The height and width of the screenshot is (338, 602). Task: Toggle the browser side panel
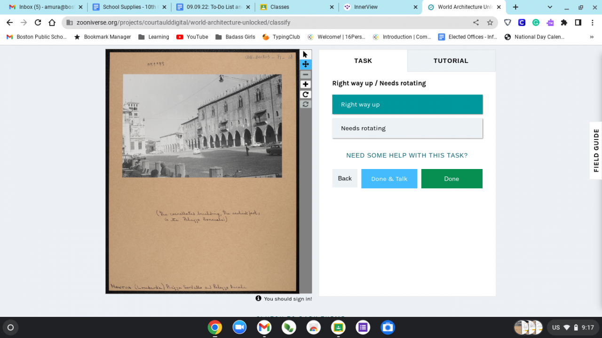(x=578, y=23)
